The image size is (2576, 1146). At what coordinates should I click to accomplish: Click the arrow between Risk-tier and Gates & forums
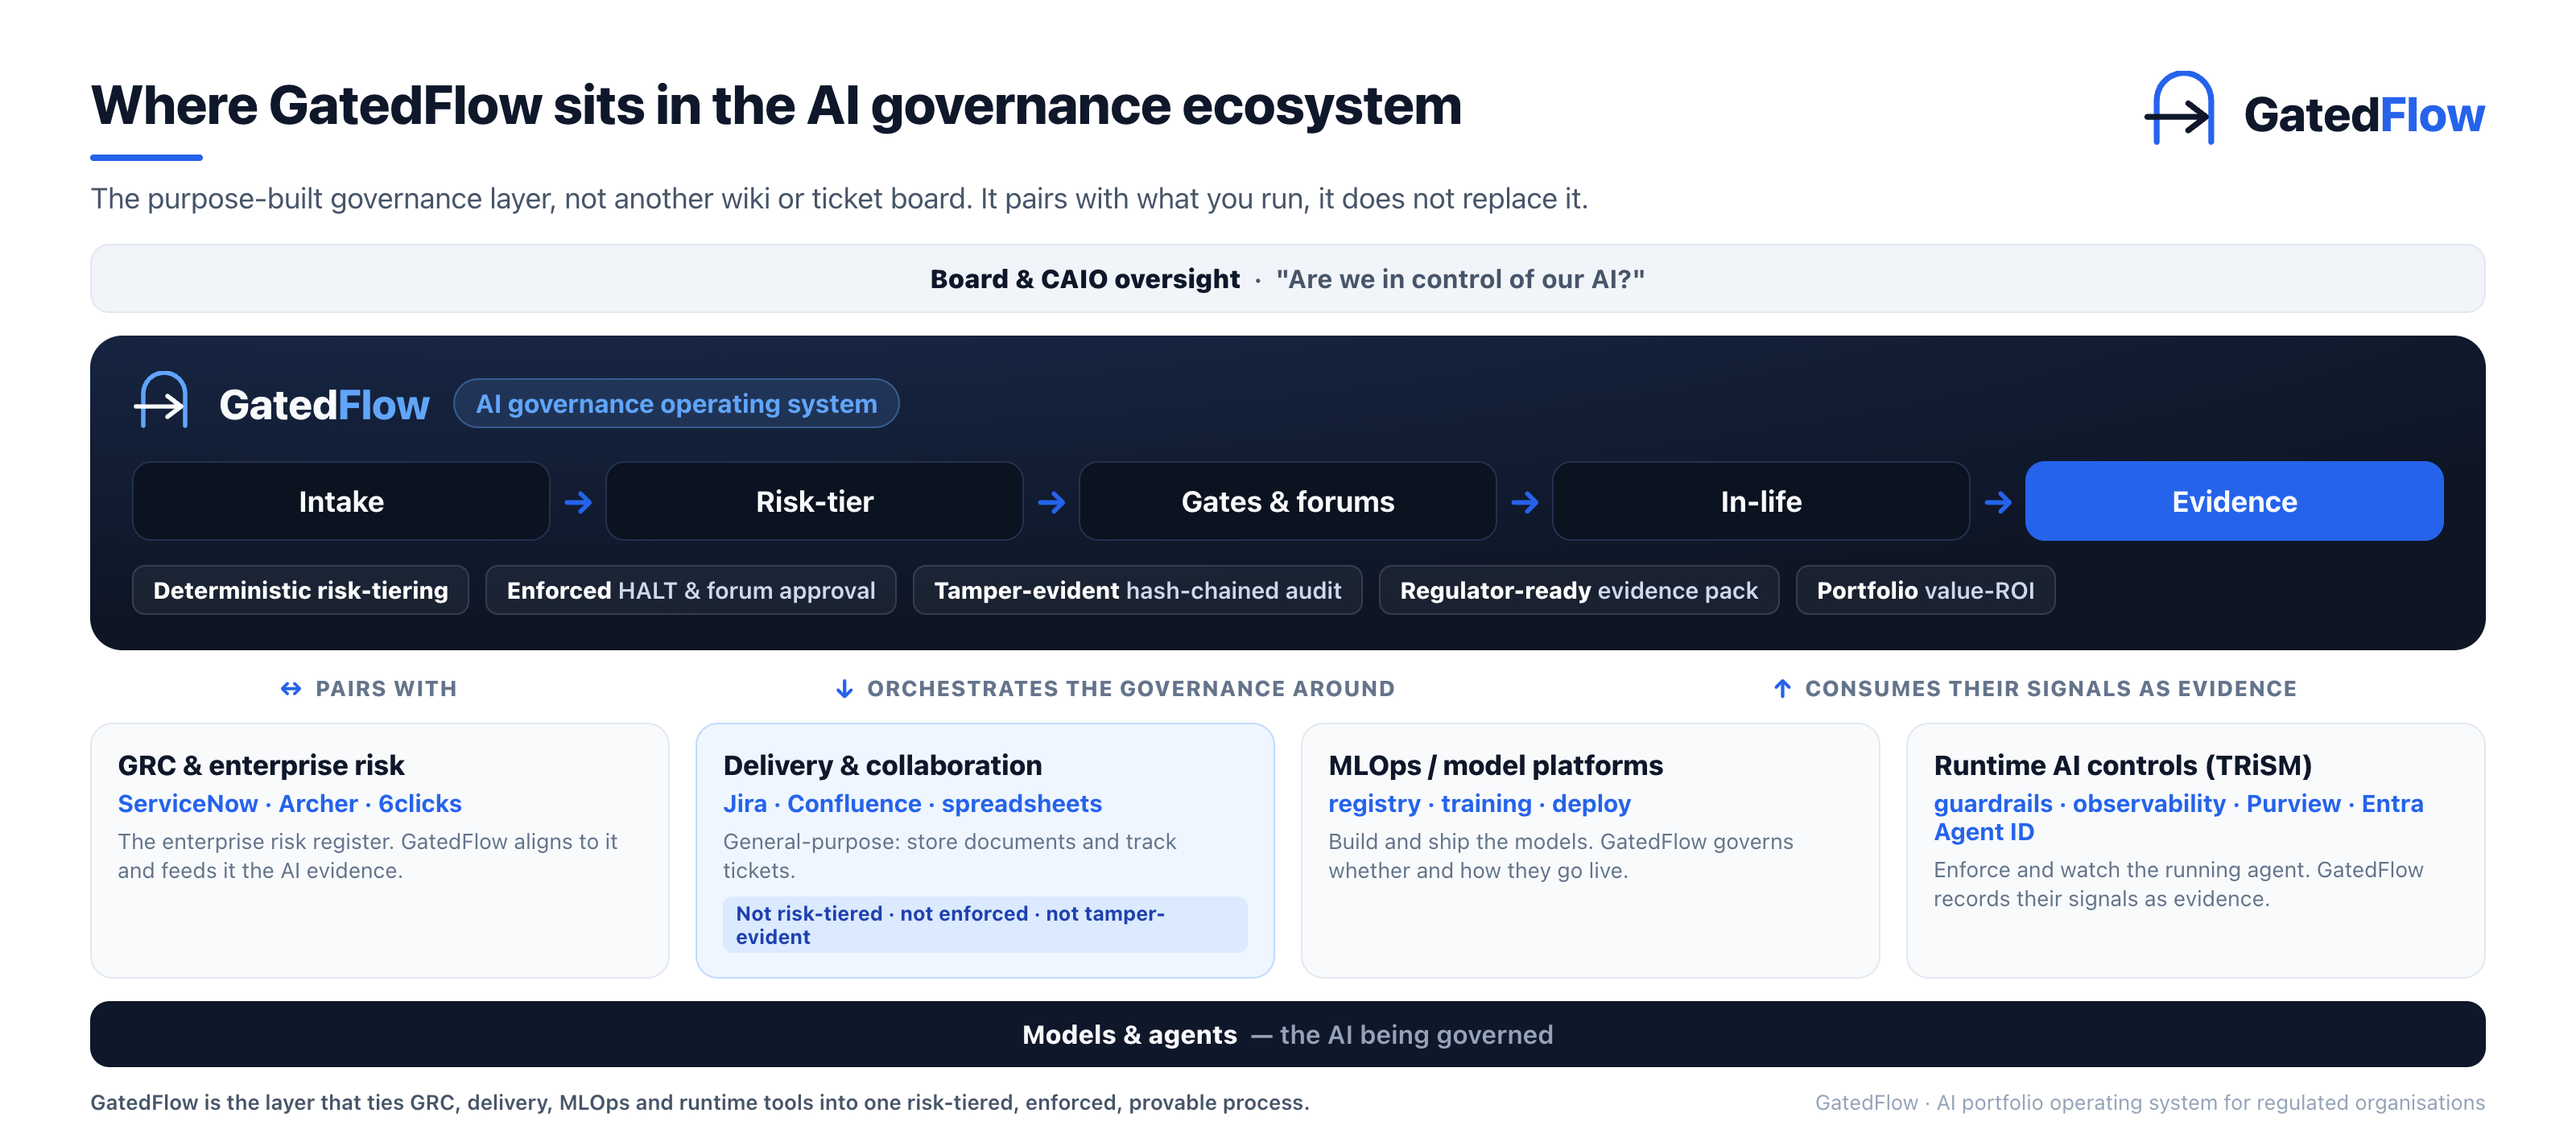(x=1051, y=502)
